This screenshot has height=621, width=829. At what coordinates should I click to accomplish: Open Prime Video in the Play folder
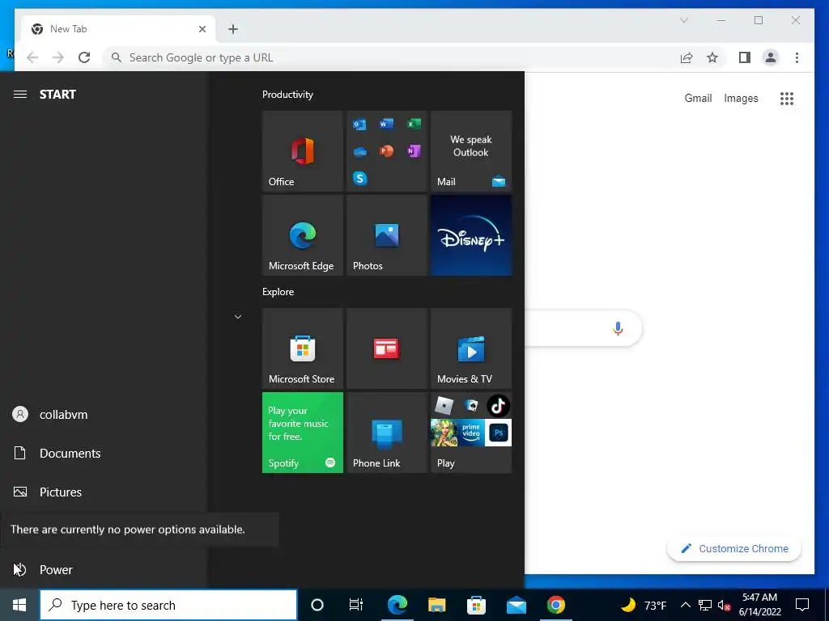coord(471,433)
